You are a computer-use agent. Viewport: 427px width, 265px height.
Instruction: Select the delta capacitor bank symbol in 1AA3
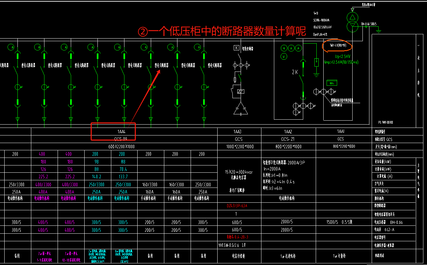(241, 109)
